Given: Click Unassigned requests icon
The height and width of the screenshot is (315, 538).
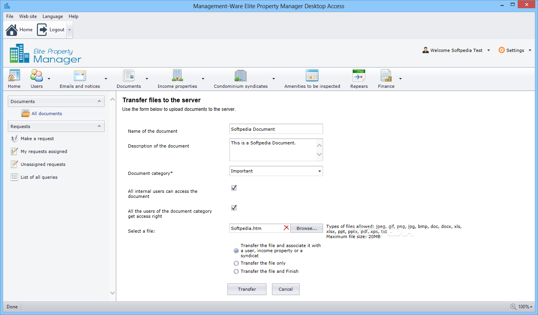Looking at the screenshot, I should tap(14, 164).
